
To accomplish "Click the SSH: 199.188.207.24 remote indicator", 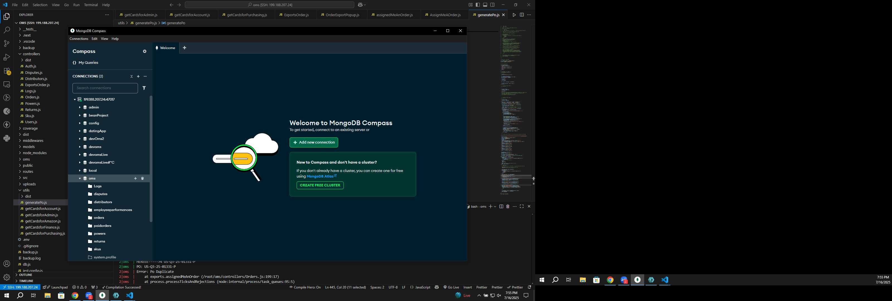I will pos(20,287).
